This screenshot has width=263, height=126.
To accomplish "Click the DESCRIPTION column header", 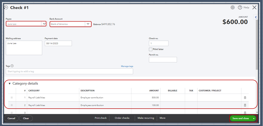I will [x=87, y=90].
